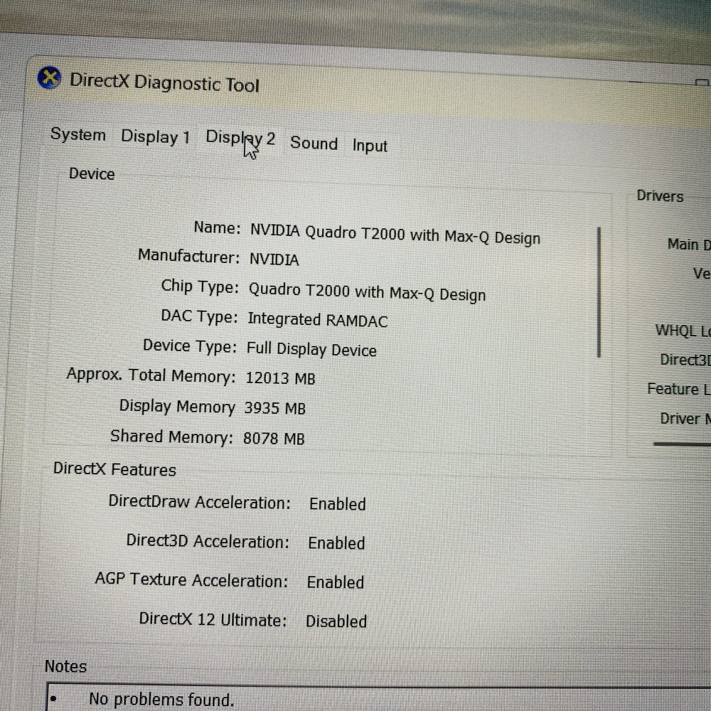
Task: Click the Direct3D Acceleration "Enabled" value
Action: pos(336,542)
